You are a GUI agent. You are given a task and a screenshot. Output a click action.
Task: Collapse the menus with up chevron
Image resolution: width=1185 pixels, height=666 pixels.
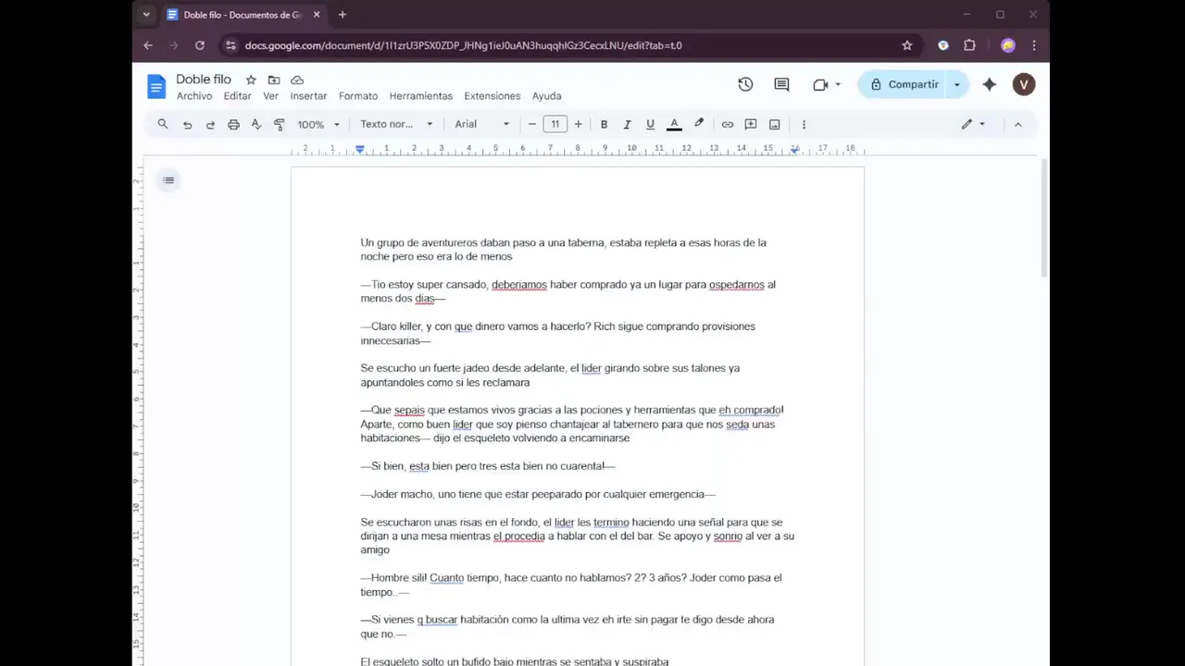click(x=1018, y=124)
